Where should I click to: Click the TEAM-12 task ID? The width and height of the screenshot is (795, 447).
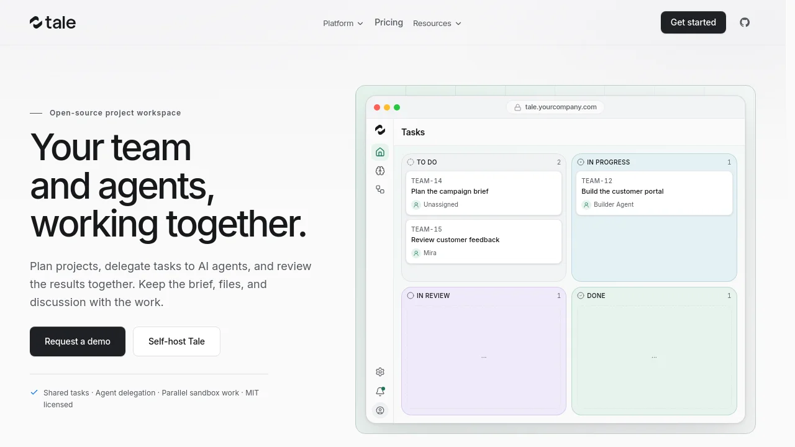(597, 181)
